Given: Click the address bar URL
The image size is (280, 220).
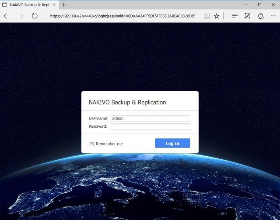Looking at the screenshot, I should pos(122,16).
